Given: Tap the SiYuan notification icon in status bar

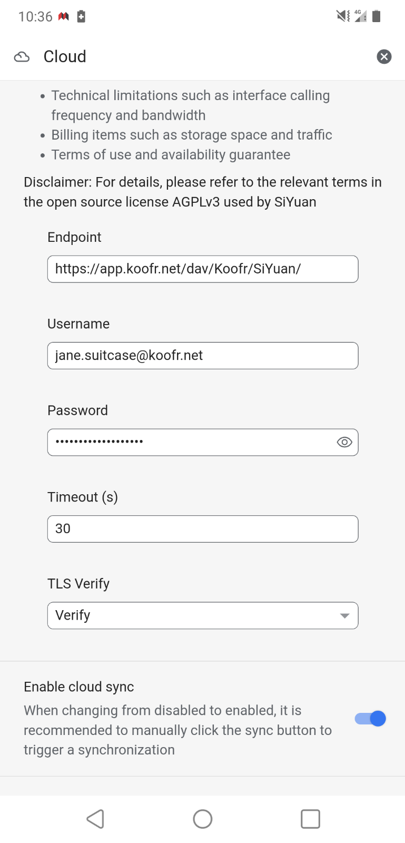Looking at the screenshot, I should (63, 16).
